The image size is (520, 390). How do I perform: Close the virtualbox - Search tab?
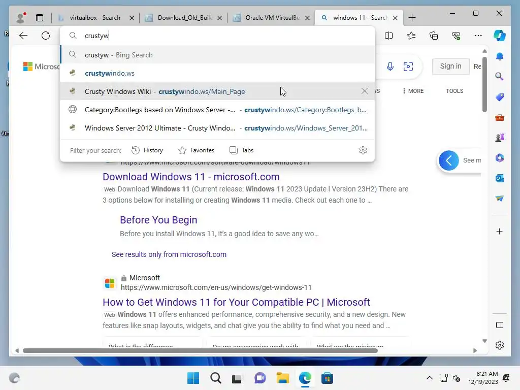click(x=132, y=18)
